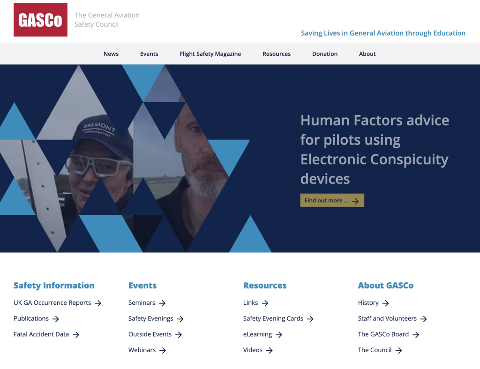Image resolution: width=480 pixels, height=369 pixels.
Task: Click arrow icon beside The GASCo Board
Action: pyautogui.click(x=416, y=335)
